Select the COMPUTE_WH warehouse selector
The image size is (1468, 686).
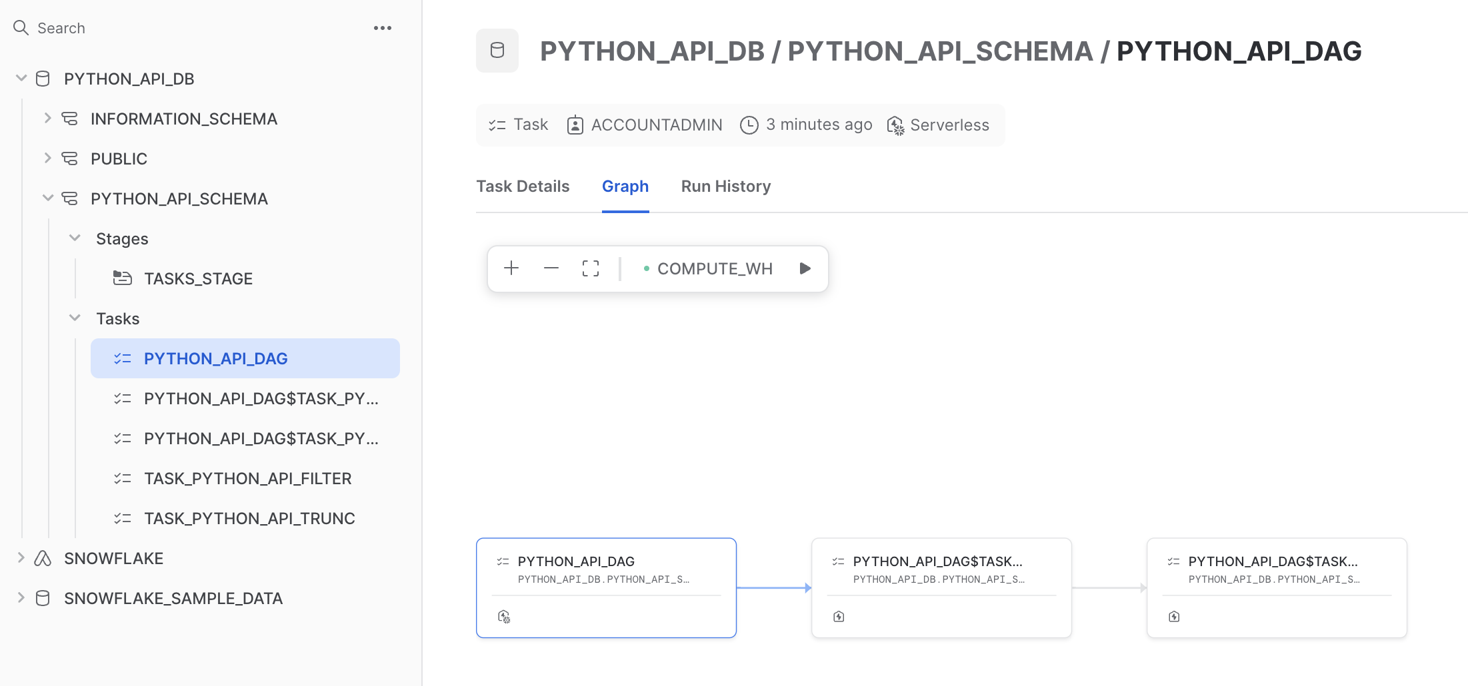point(708,268)
